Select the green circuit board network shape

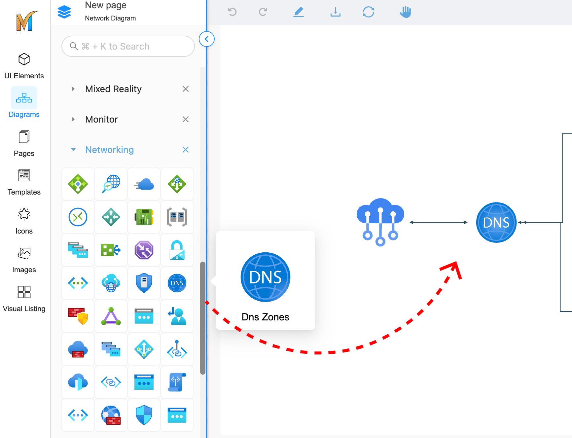[144, 217]
